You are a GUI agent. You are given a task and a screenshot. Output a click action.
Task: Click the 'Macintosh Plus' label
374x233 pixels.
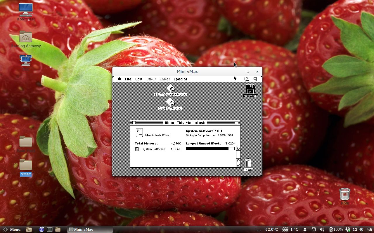157,135
